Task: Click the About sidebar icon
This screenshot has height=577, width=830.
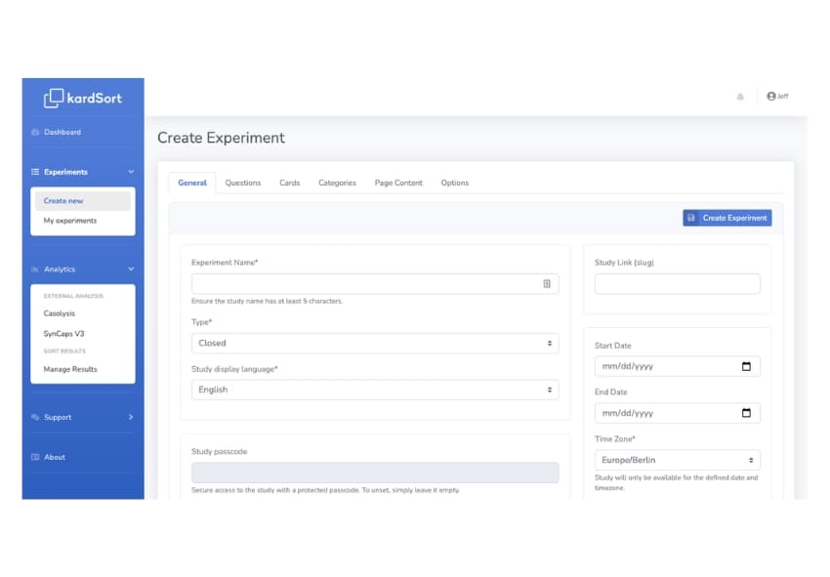Action: coord(35,457)
